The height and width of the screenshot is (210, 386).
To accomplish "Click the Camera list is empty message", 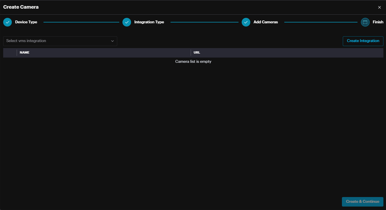I will point(193,62).
